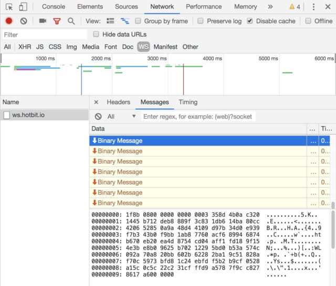Filter requests by XHR

point(25,47)
